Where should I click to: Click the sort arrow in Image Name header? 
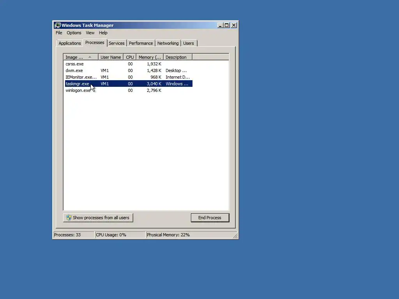click(x=90, y=57)
